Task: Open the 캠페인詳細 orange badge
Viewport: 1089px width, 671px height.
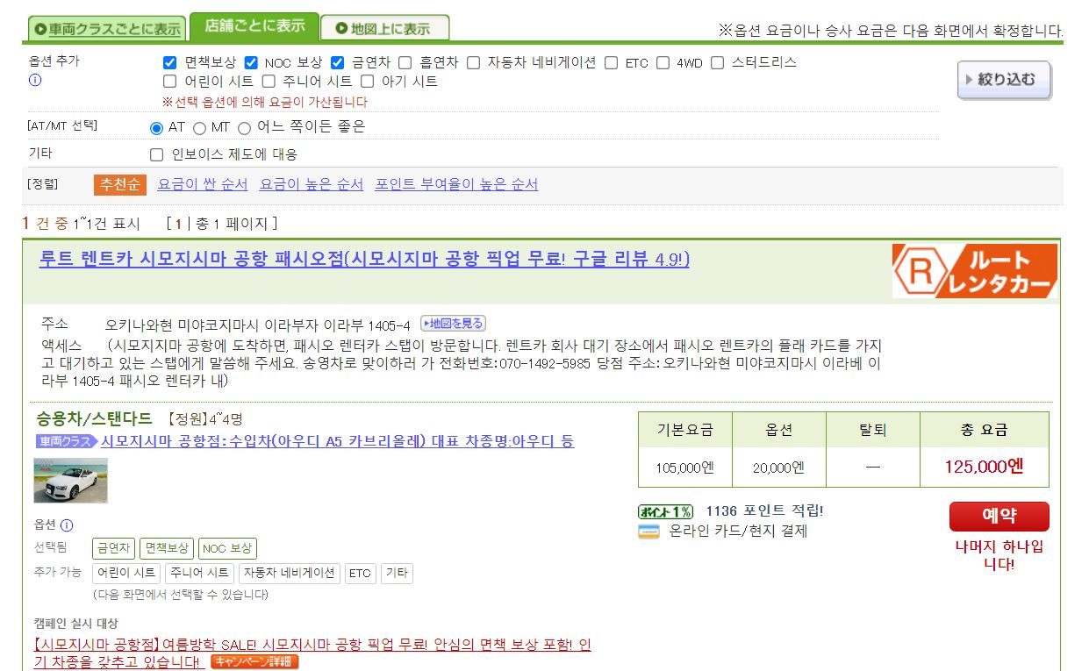Action: (254, 661)
